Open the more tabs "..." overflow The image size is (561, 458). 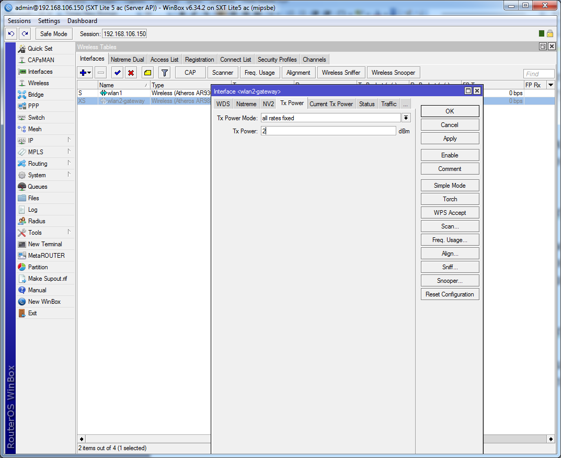(x=405, y=104)
